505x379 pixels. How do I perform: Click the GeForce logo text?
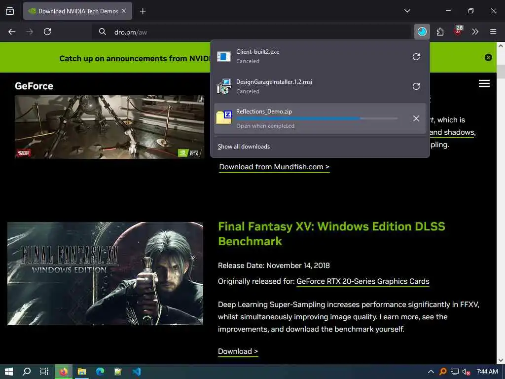coord(34,86)
